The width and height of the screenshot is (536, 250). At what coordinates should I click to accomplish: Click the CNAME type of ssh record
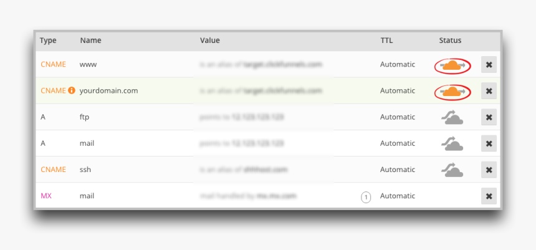pos(52,170)
